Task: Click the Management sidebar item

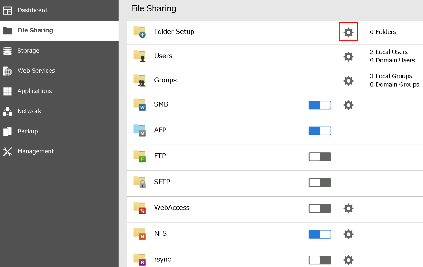Action: coord(36,151)
